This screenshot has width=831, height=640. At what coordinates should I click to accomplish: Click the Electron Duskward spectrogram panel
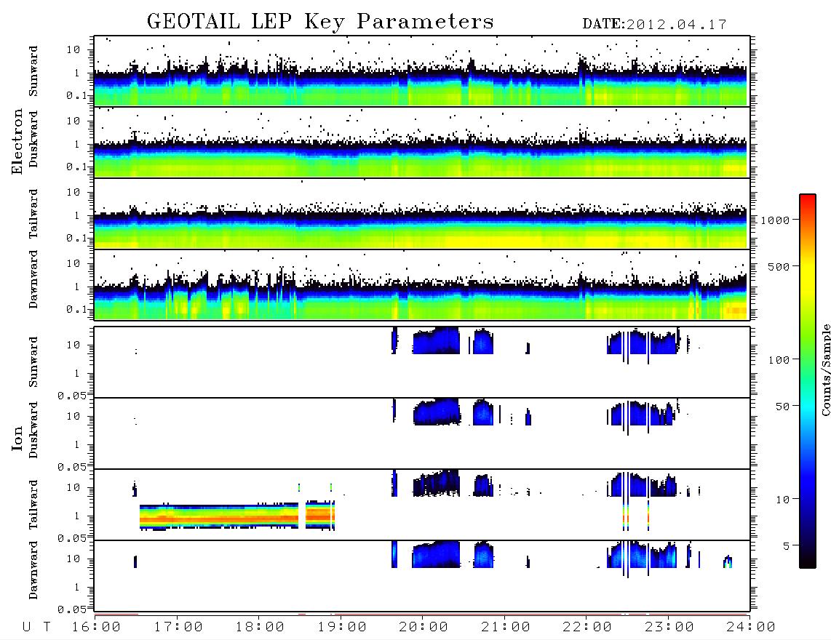422,142
